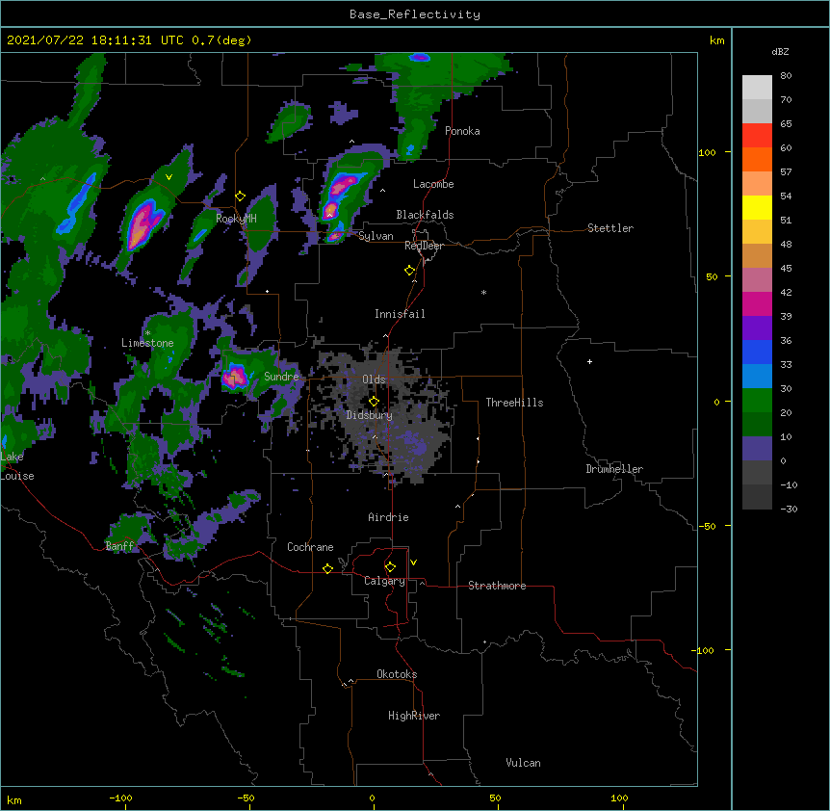This screenshot has width=830, height=811.
Task: Select the blue 36-33 dBZ legend band
Action: (757, 352)
